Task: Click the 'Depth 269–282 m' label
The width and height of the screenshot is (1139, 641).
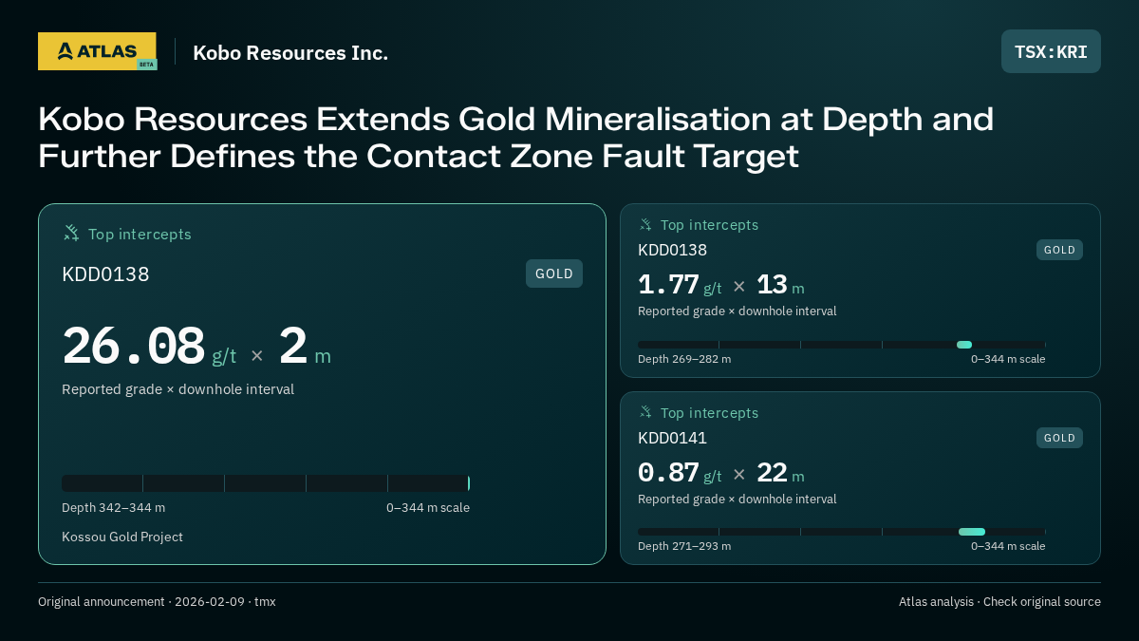Action: click(x=684, y=359)
